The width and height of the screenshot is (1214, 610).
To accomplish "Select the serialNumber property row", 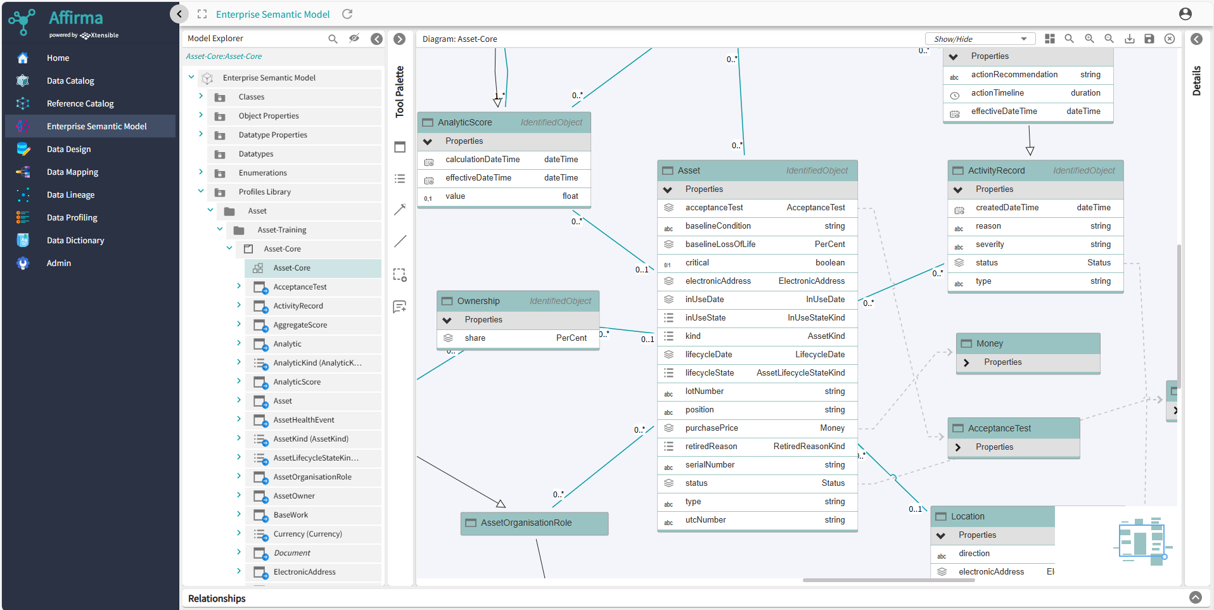I will click(757, 465).
